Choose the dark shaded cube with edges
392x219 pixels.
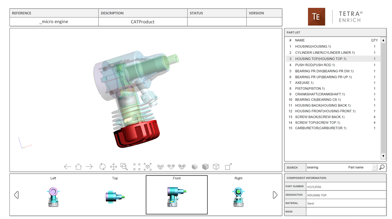205,167
